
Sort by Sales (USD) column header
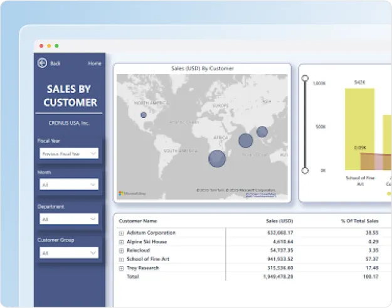279,221
